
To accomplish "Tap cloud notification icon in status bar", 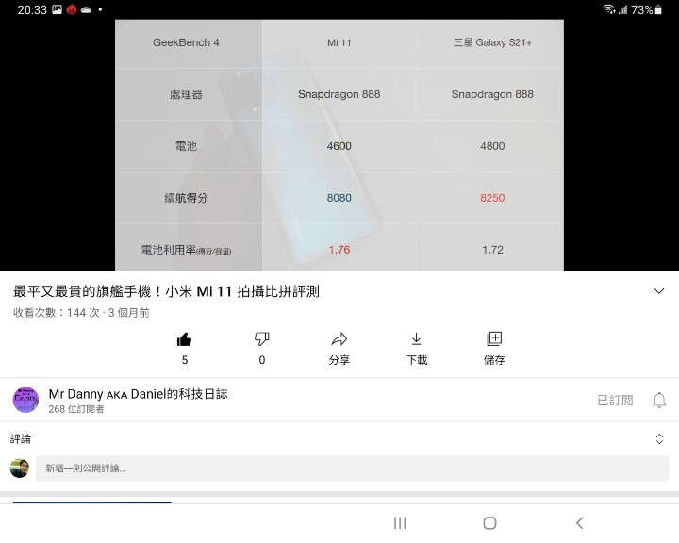I will [86, 10].
